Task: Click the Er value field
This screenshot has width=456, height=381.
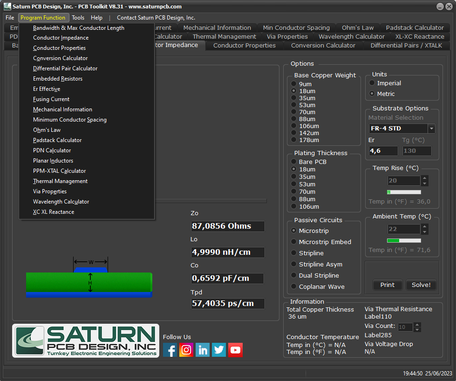Action: (x=383, y=150)
